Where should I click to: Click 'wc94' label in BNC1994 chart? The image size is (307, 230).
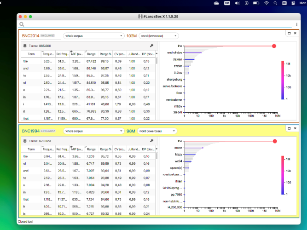click(179, 161)
